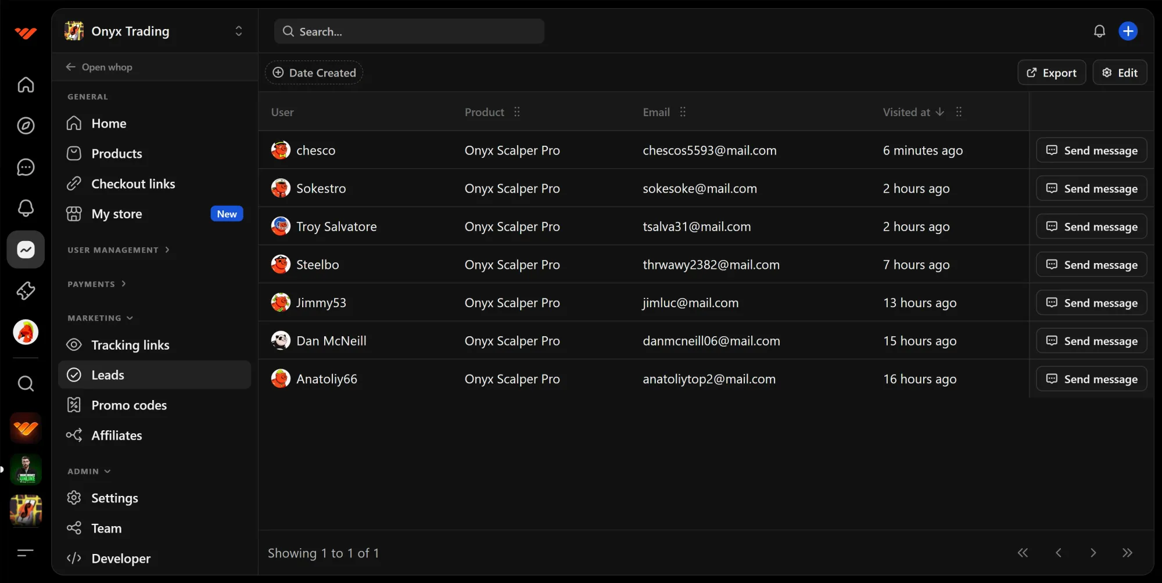Open the notifications bell in the left rail
This screenshot has height=583, width=1162.
pyautogui.click(x=26, y=208)
